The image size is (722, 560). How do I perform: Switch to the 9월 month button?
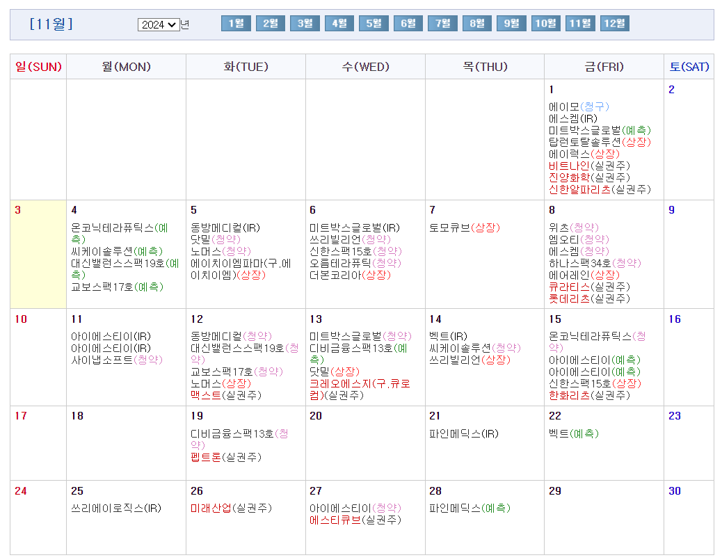[511, 24]
